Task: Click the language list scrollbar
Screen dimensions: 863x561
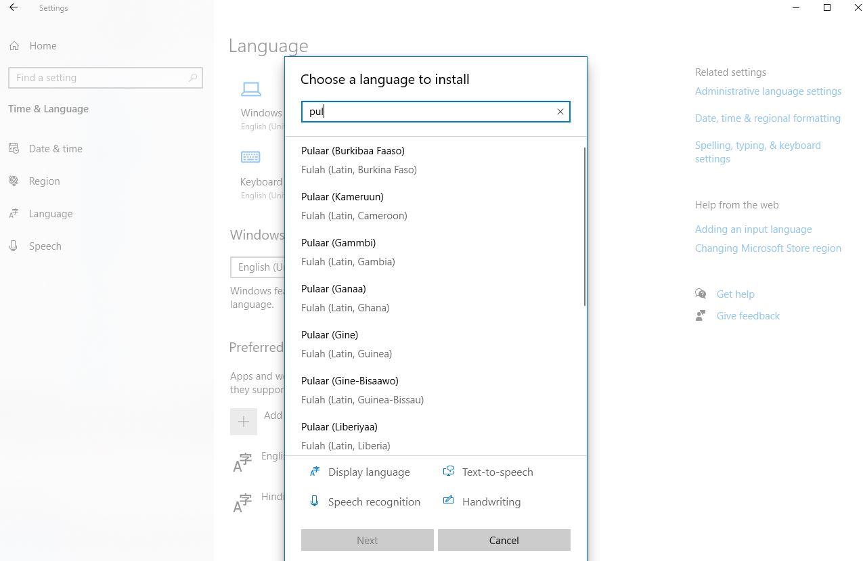Action: (584, 227)
